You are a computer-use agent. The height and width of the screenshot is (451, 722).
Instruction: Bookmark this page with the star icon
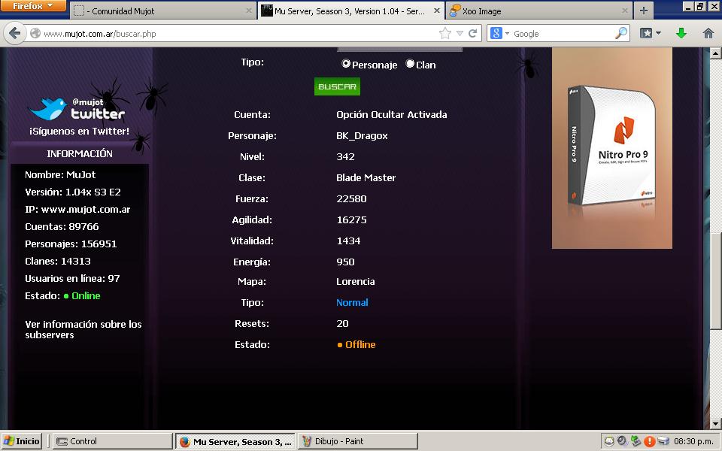[x=444, y=33]
